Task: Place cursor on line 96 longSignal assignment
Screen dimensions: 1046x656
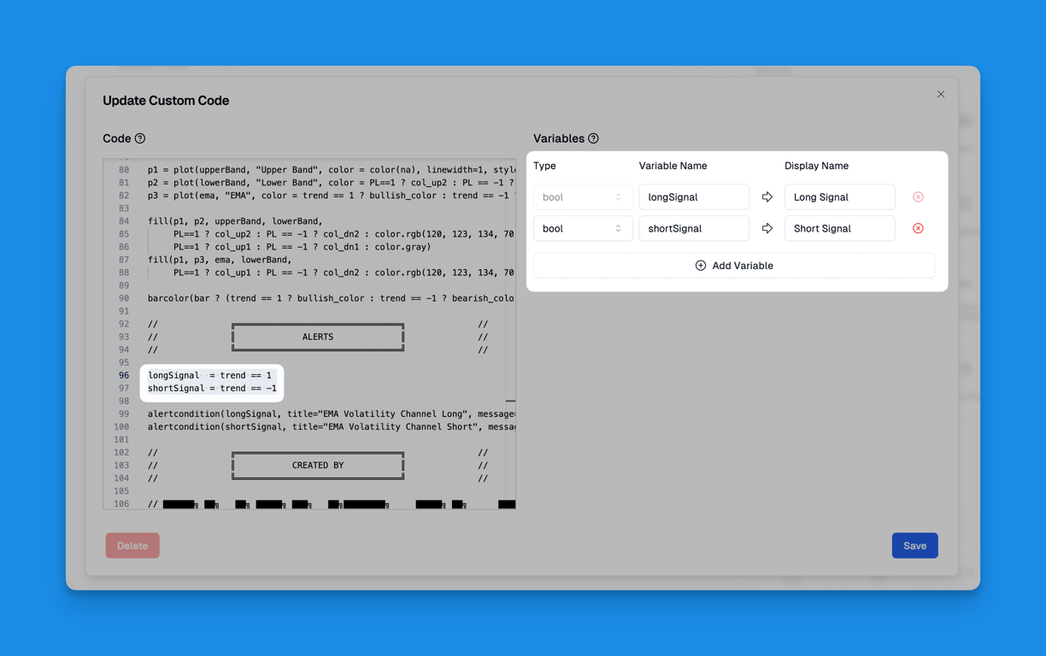Action: (x=209, y=376)
